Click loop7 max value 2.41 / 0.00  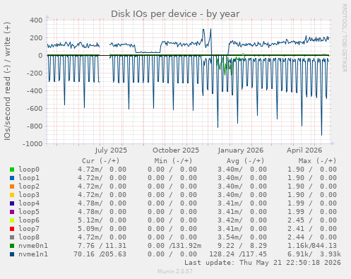[312, 229]
